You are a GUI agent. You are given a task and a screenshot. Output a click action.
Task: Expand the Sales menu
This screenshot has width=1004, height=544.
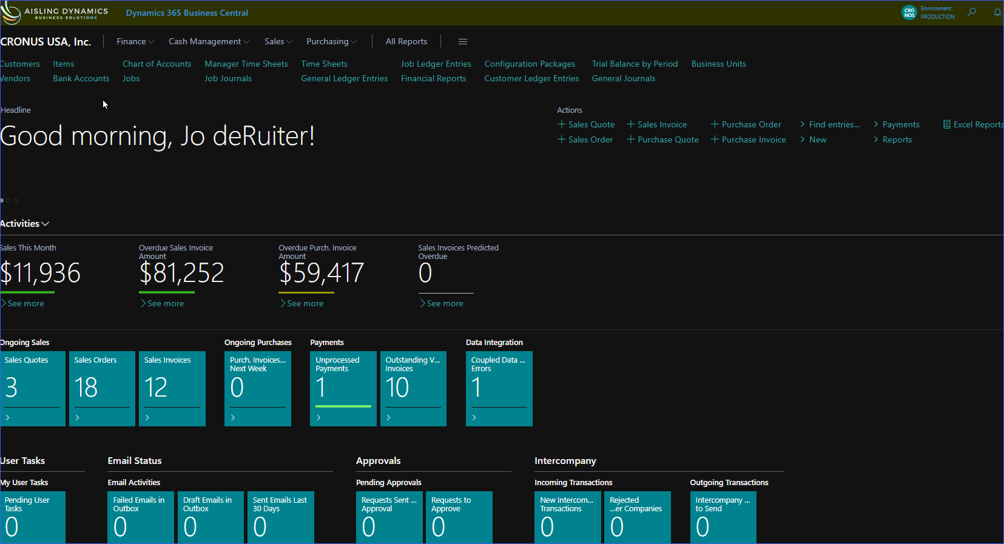click(278, 42)
